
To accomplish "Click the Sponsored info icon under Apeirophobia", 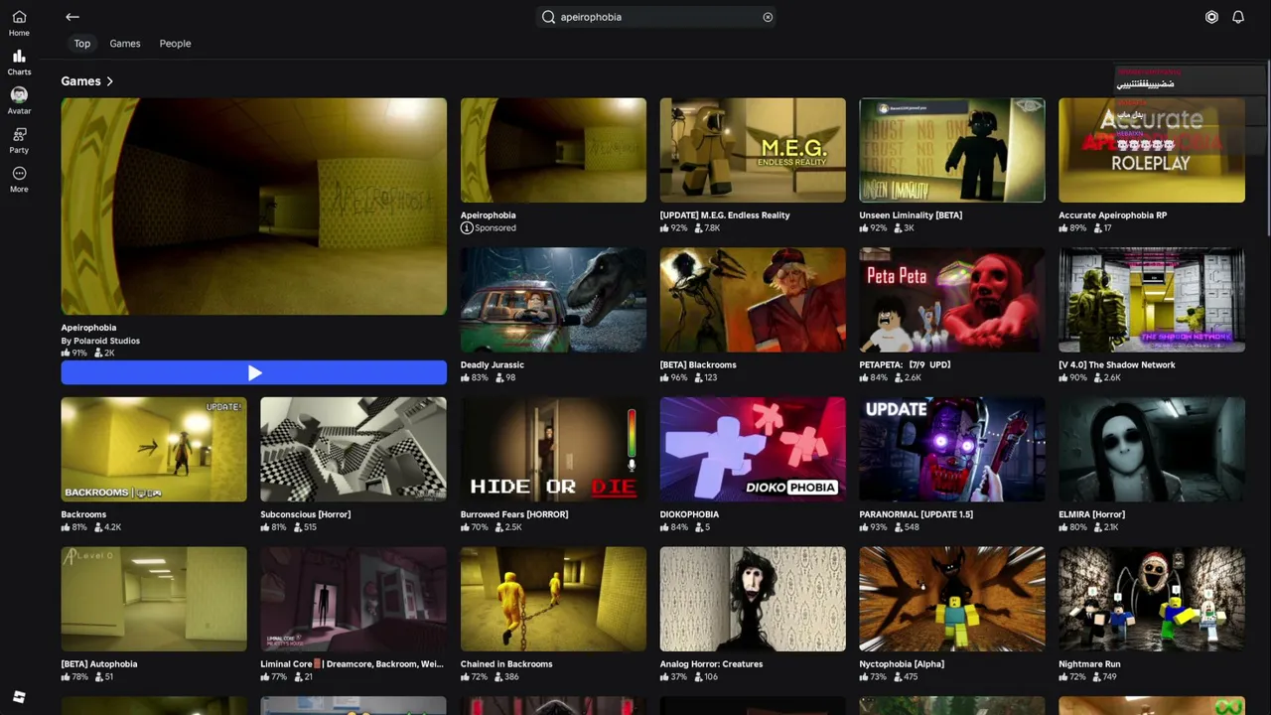I will point(467,228).
